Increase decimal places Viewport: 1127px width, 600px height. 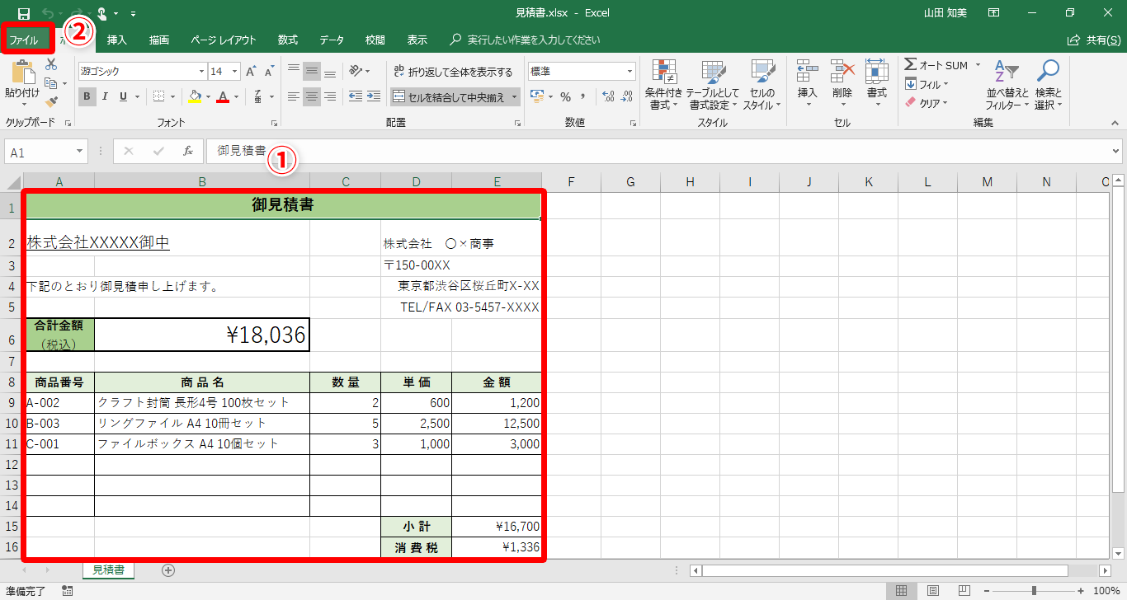pyautogui.click(x=609, y=96)
